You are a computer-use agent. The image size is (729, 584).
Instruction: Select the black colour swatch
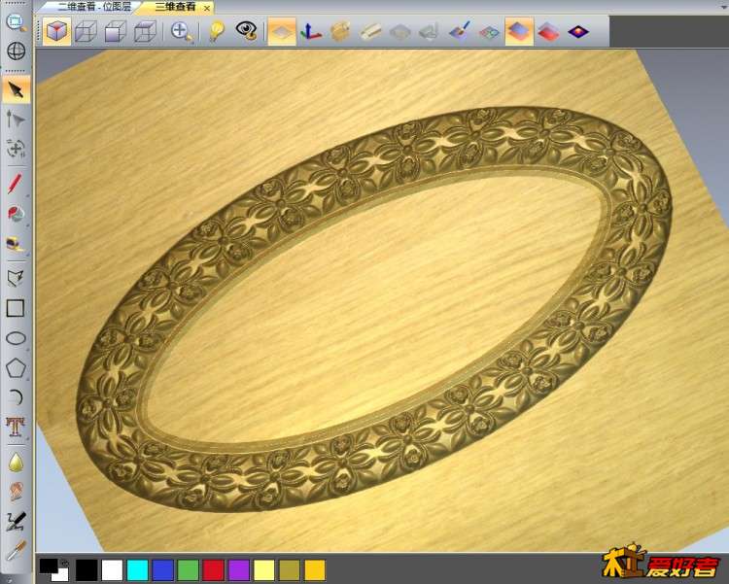[87, 570]
